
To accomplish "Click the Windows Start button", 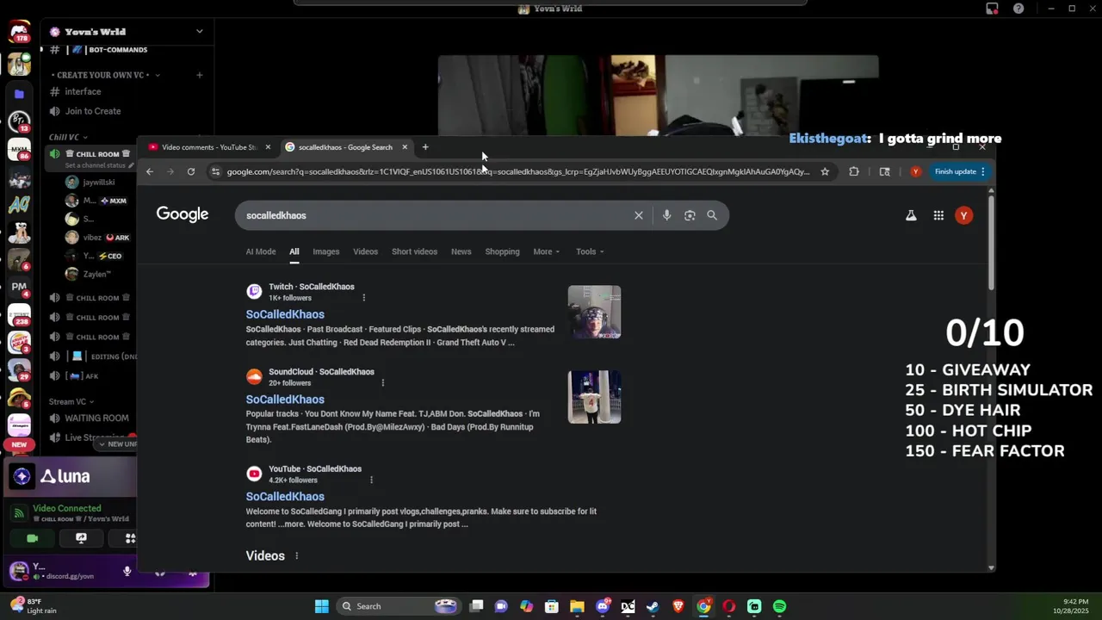I will click(321, 606).
